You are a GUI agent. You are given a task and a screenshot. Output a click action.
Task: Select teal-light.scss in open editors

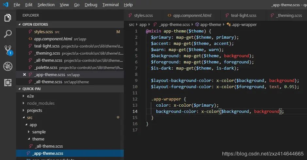[x=70, y=46]
